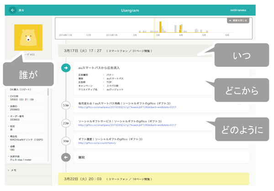Open the 3月22日 20:03 session header

(x=153, y=179)
